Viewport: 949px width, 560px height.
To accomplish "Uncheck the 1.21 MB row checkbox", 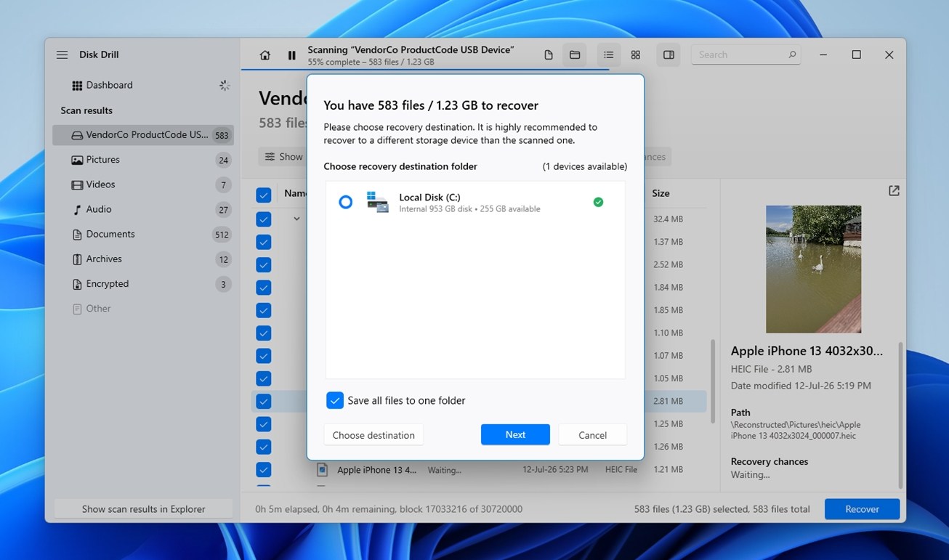I will tap(264, 469).
